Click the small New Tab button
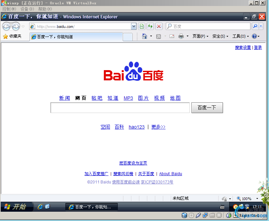Screen dimensions: 269x221 (x=128, y=37)
